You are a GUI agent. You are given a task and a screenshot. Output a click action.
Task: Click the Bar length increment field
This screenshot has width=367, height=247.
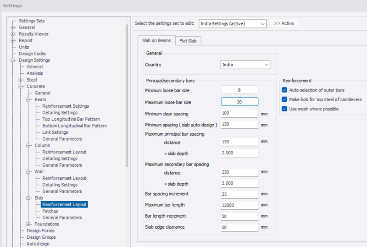[x=239, y=216]
